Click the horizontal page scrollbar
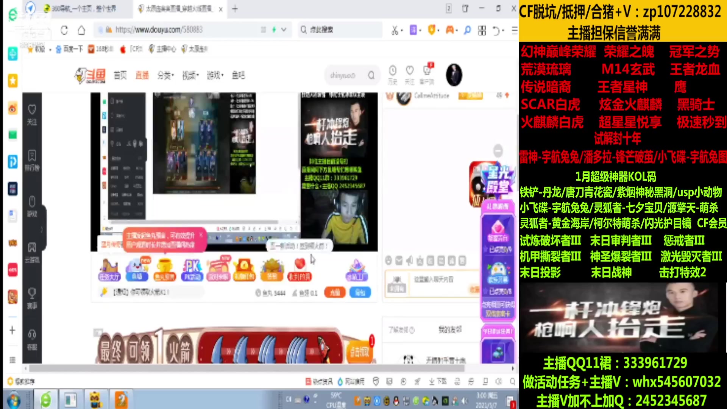Screen dimensions: 727x409 (x=246, y=368)
